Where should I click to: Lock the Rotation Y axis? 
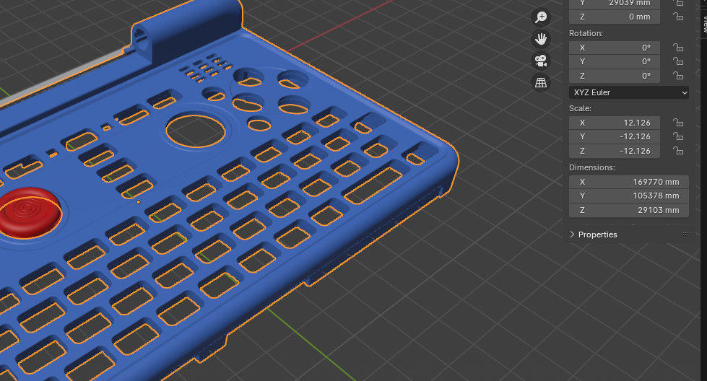pos(677,62)
